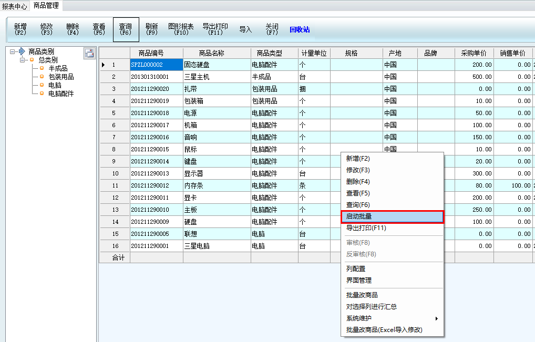Click the category panel icon button
Image resolution: width=535 pixels, height=342 pixels.
[x=89, y=53]
